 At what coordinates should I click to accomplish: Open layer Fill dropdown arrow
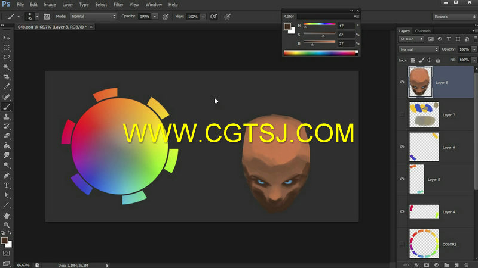point(474,60)
